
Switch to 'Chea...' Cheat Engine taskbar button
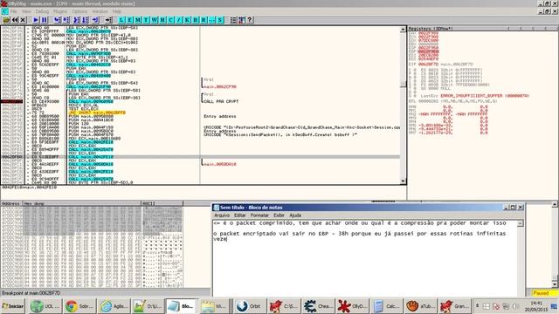[x=318, y=306]
